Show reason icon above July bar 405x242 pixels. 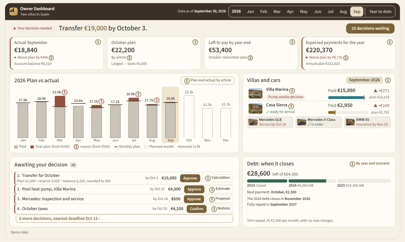tap(138, 94)
